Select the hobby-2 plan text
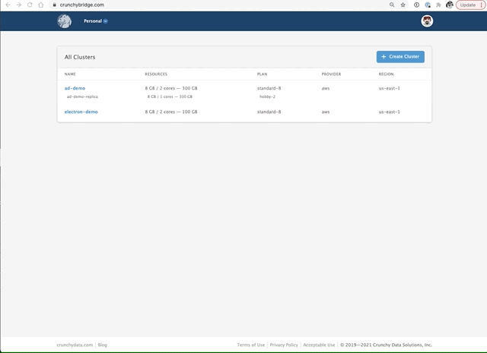Screen dimensions: 487x353 [267, 96]
